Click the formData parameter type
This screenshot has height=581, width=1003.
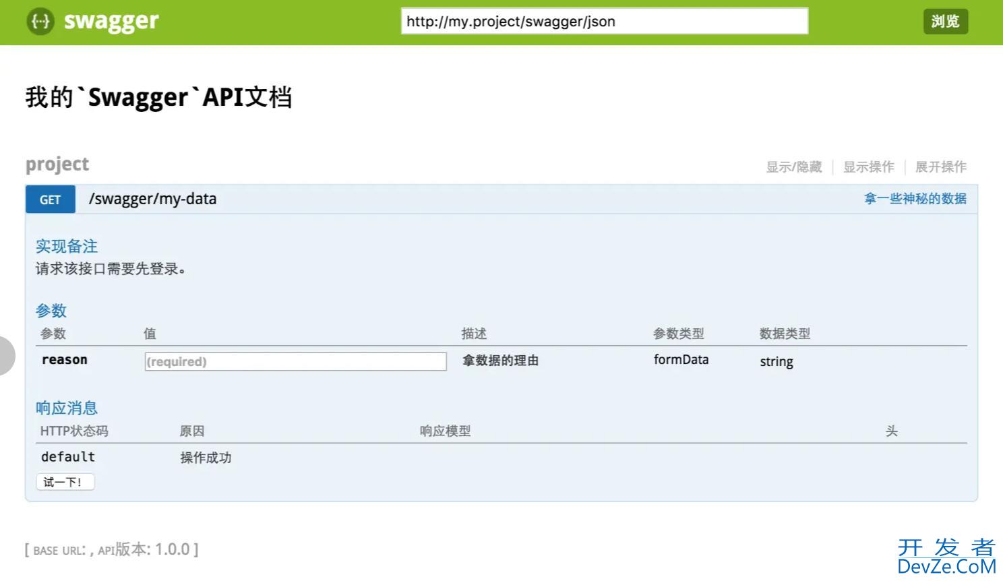(681, 359)
